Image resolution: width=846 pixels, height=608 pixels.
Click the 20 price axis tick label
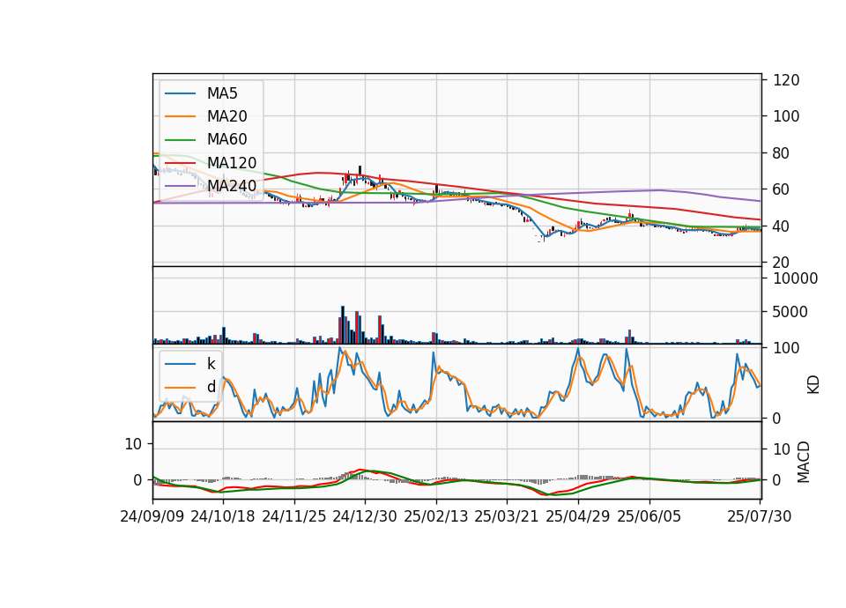[782, 263]
